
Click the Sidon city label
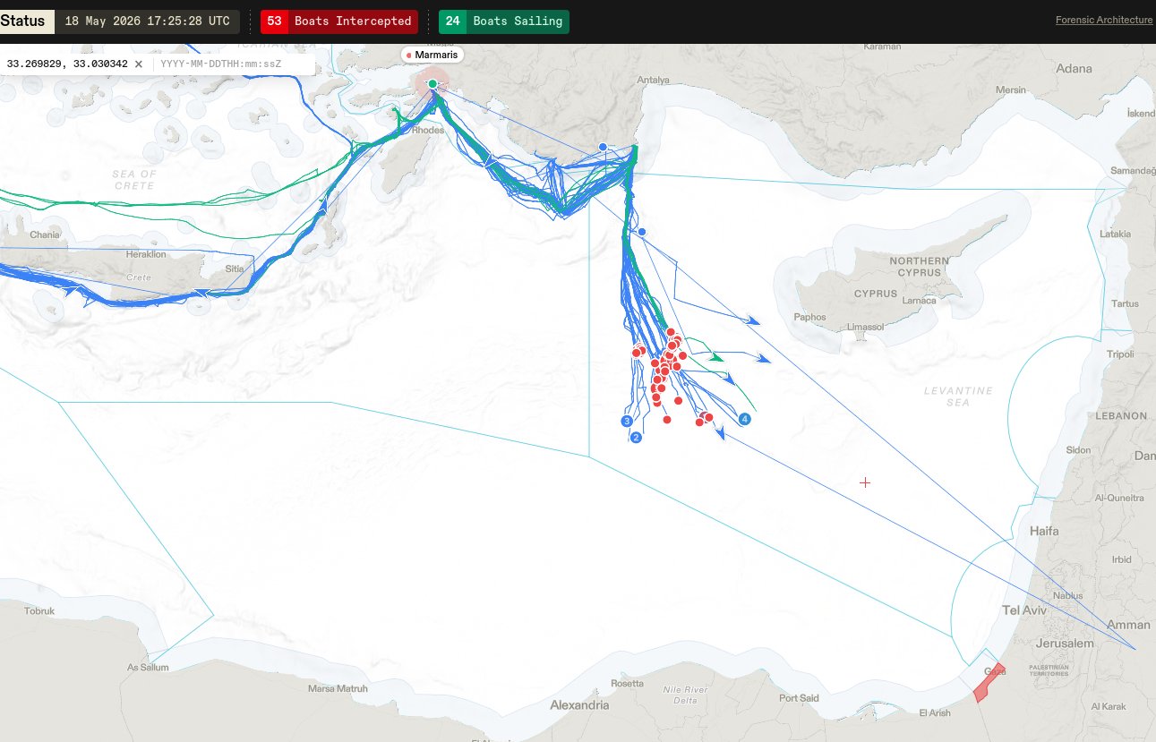(1078, 450)
